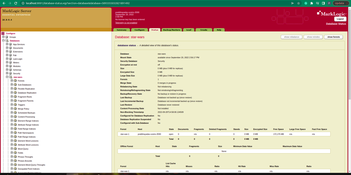Collapse the Databases tree node
Image resolution: width=351 pixels, height=175 pixels.
pos(3,40)
